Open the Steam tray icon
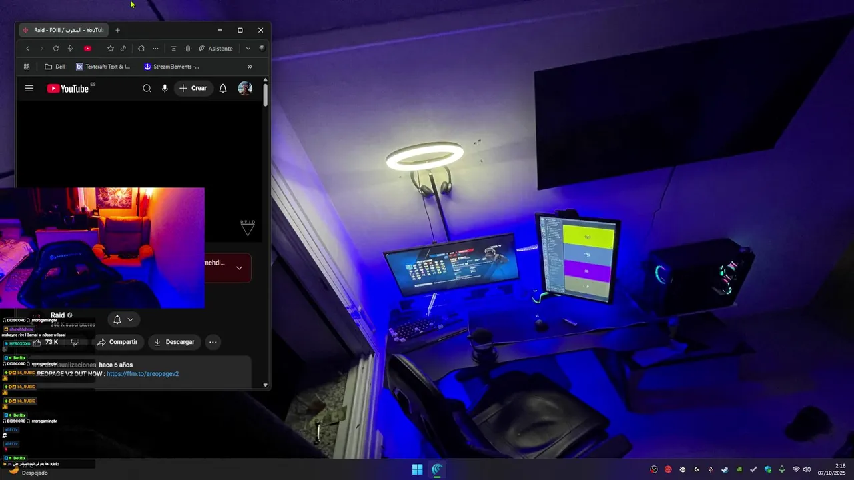The width and height of the screenshot is (854, 480). point(725,469)
